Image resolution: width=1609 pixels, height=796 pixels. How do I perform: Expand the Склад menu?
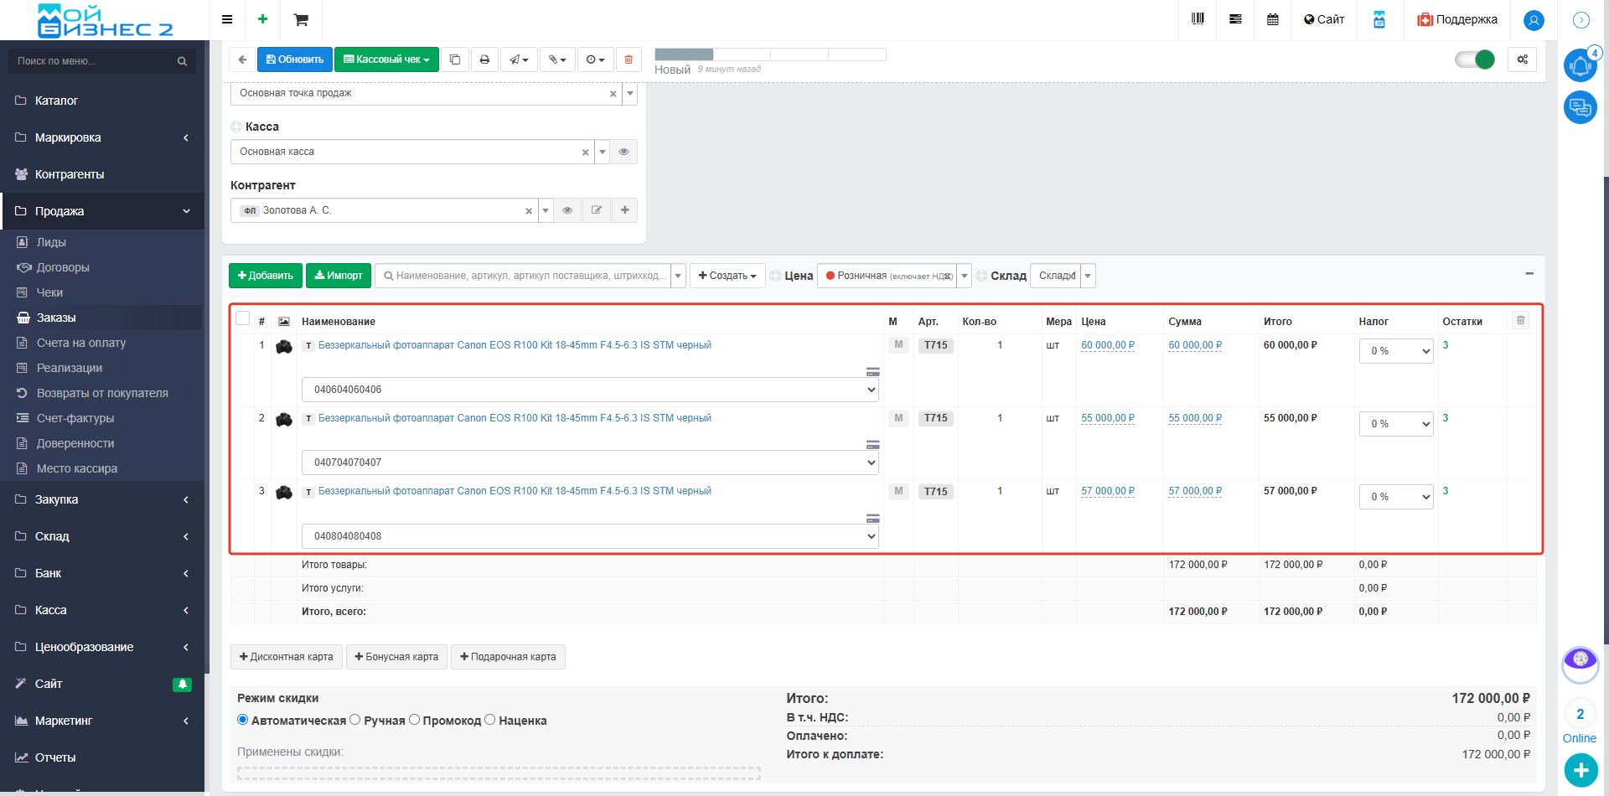pos(102,536)
